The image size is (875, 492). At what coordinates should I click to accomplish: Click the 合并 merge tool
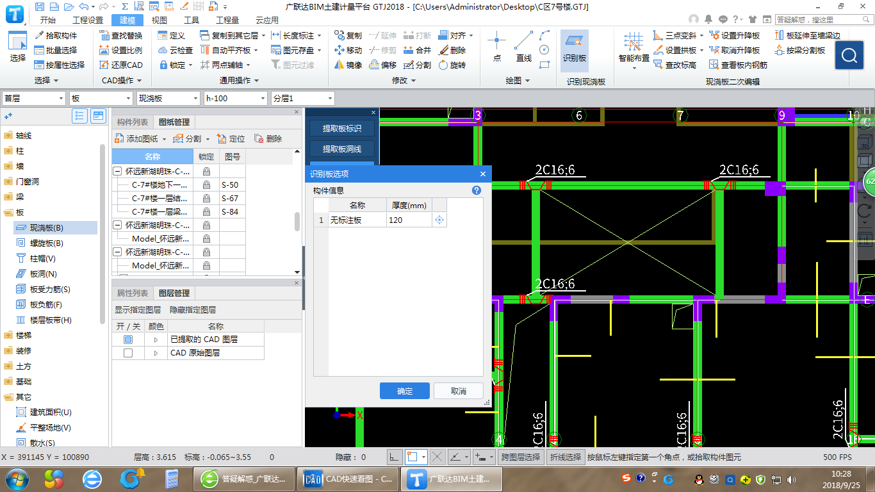(418, 50)
